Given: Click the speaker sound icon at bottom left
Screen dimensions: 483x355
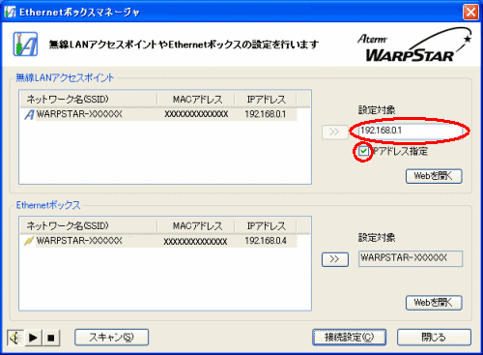Looking at the screenshot, I should pyautogui.click(x=15, y=338).
